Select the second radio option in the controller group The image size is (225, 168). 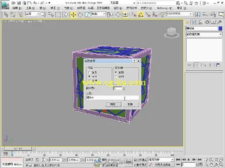[x=116, y=77]
